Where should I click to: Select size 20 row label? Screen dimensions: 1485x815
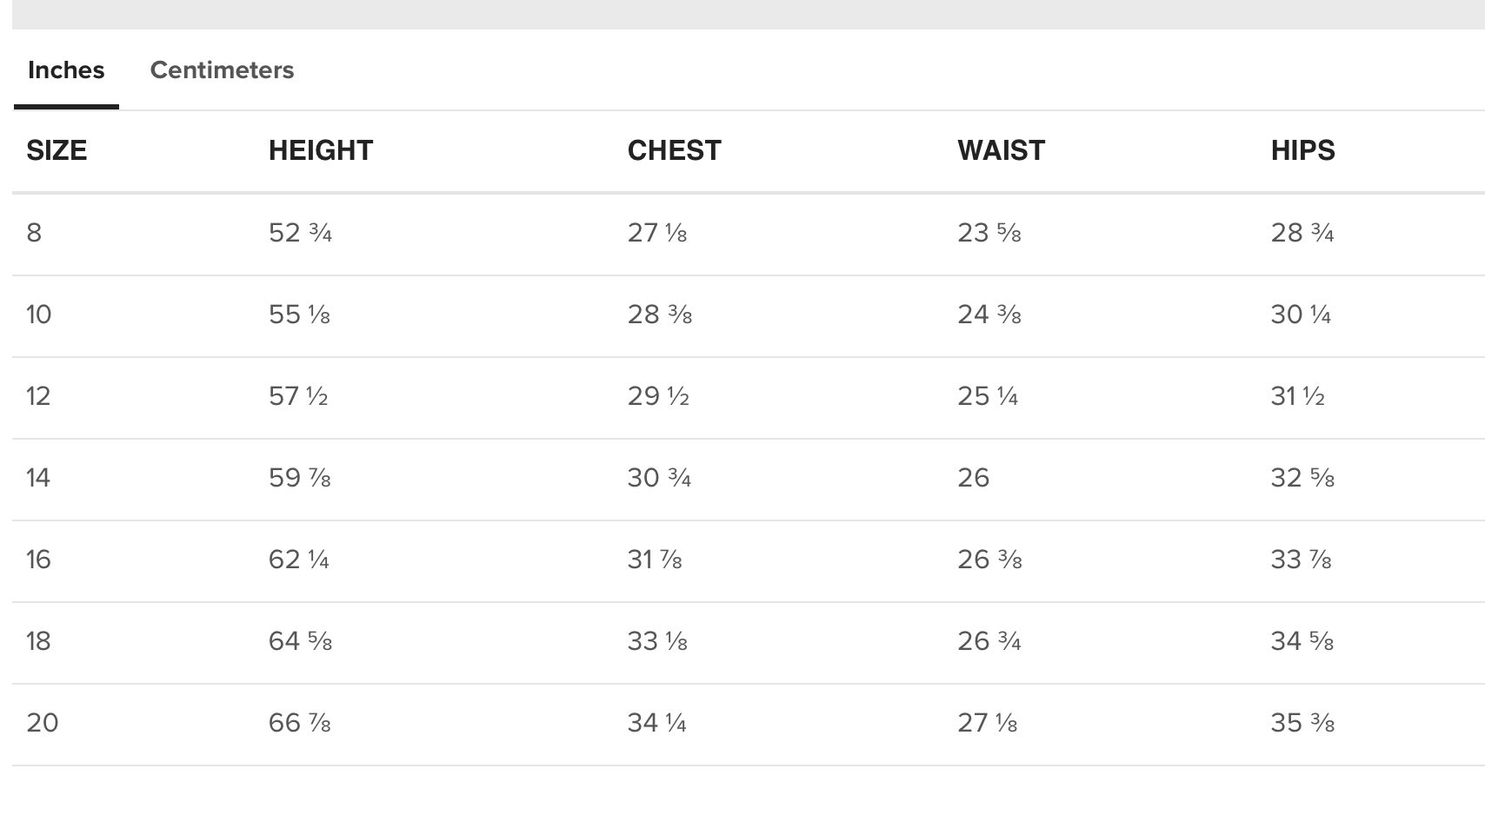tap(43, 723)
